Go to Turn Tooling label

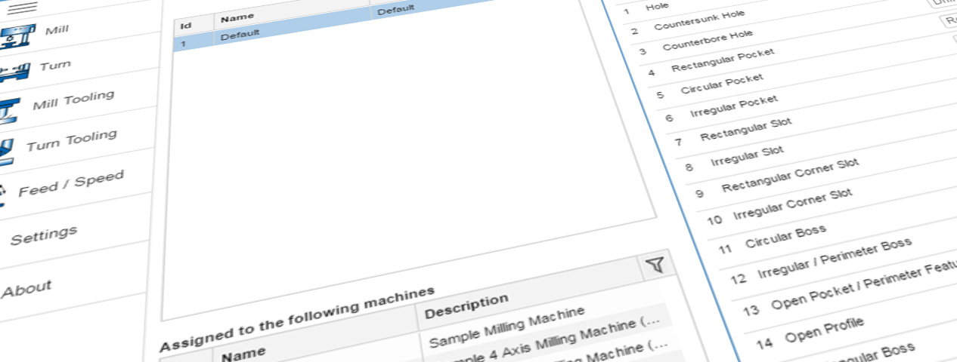pos(72,140)
